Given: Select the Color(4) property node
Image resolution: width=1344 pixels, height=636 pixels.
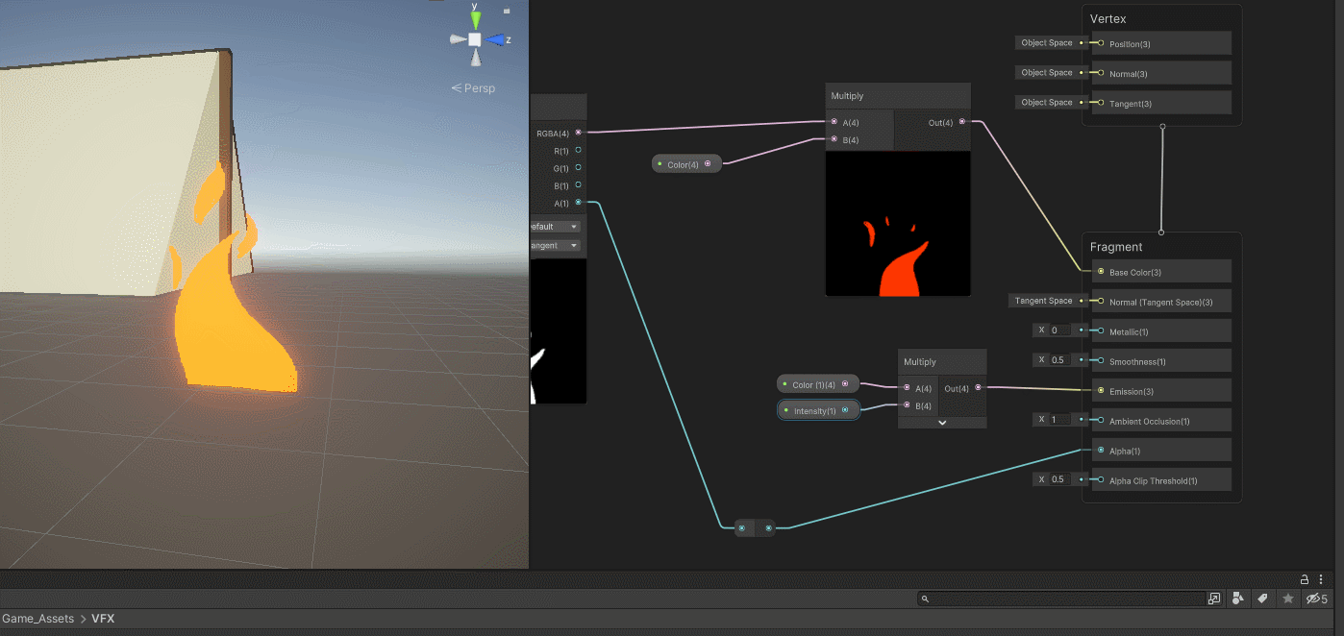Looking at the screenshot, I should point(686,164).
